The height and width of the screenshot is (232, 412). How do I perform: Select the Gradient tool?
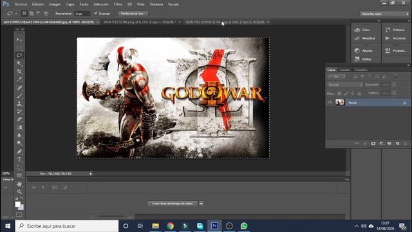pyautogui.click(x=19, y=128)
